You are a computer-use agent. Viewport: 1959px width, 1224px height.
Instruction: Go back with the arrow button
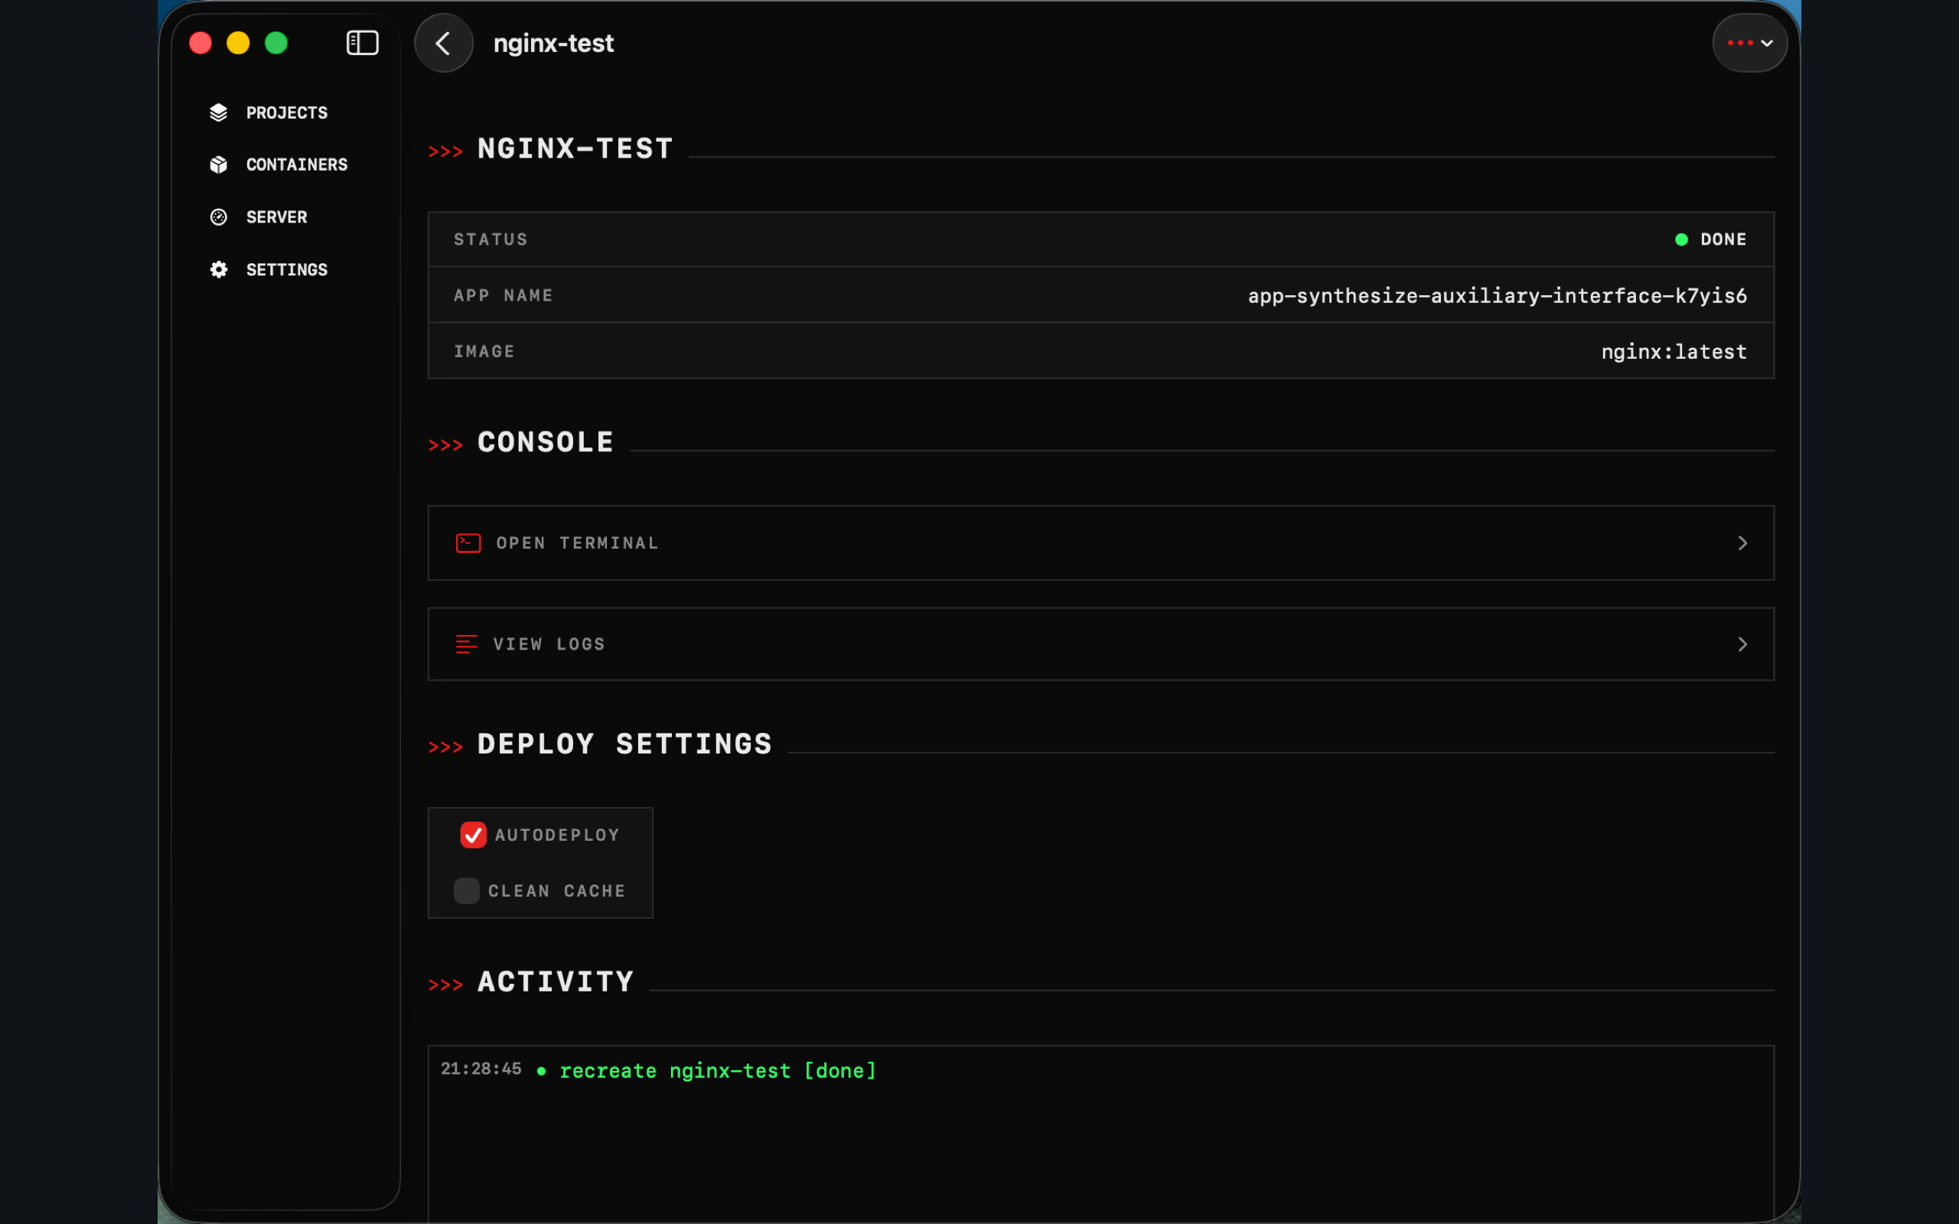tap(444, 43)
